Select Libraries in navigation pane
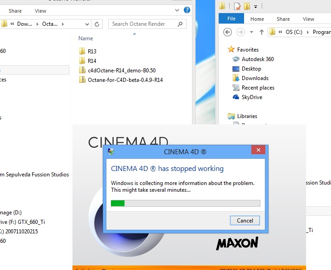The height and width of the screenshot is (270, 331). pyautogui.click(x=242, y=116)
